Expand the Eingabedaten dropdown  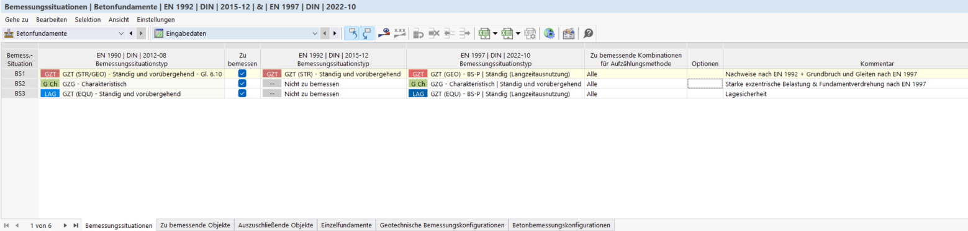315,33
